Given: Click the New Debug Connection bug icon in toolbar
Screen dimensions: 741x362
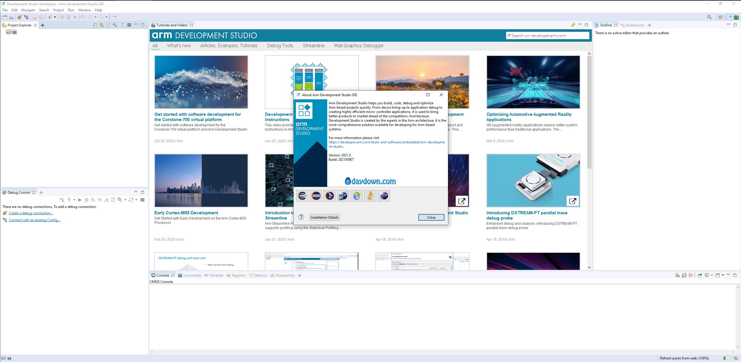Looking at the screenshot, I should [x=19, y=17].
